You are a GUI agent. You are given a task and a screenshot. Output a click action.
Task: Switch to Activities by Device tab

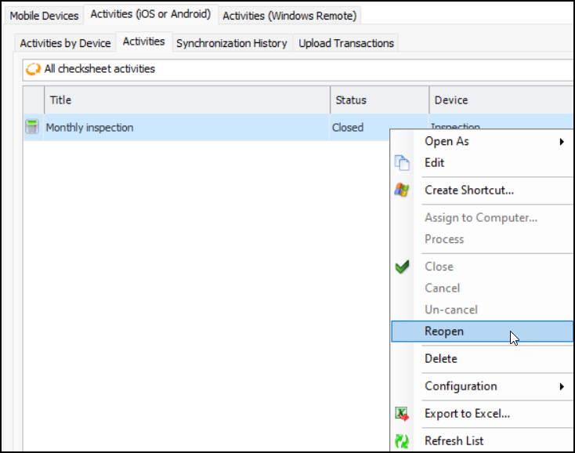pyautogui.click(x=65, y=43)
